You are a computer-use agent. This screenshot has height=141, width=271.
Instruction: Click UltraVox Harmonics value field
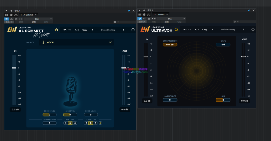pos(170,100)
